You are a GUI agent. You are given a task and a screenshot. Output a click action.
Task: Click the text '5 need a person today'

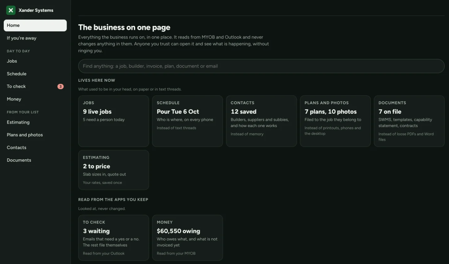104,120
